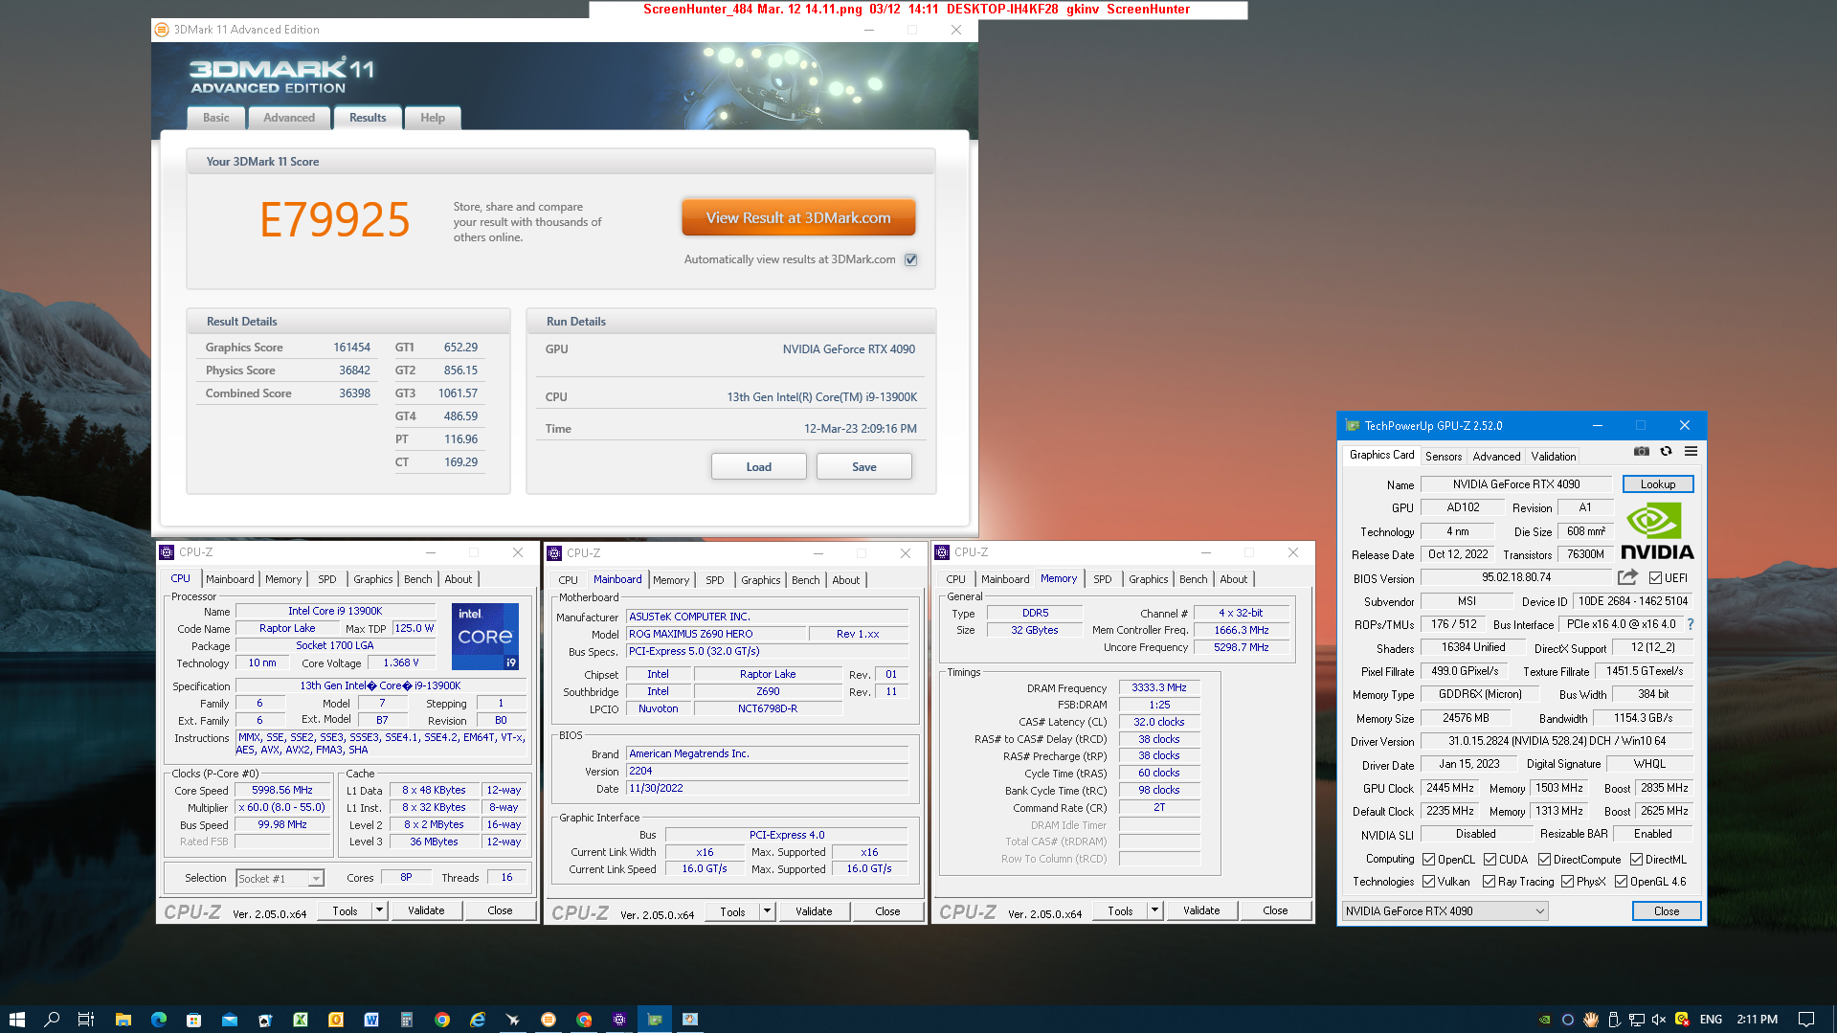Screen dimensions: 1837x1033
Task: Click the DRAM Frequency value field
Action: [x=1158, y=687]
